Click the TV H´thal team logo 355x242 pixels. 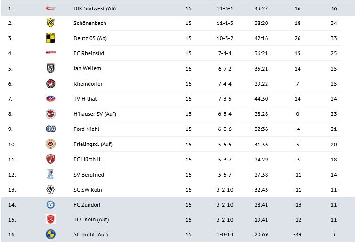tap(50, 99)
